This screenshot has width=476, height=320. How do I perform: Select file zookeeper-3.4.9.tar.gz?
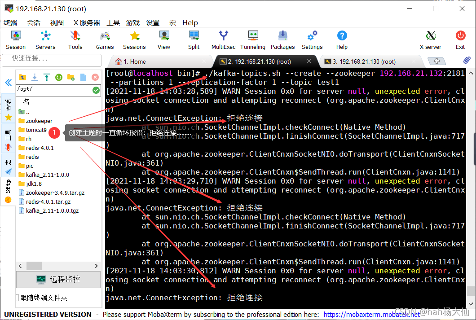click(52, 193)
